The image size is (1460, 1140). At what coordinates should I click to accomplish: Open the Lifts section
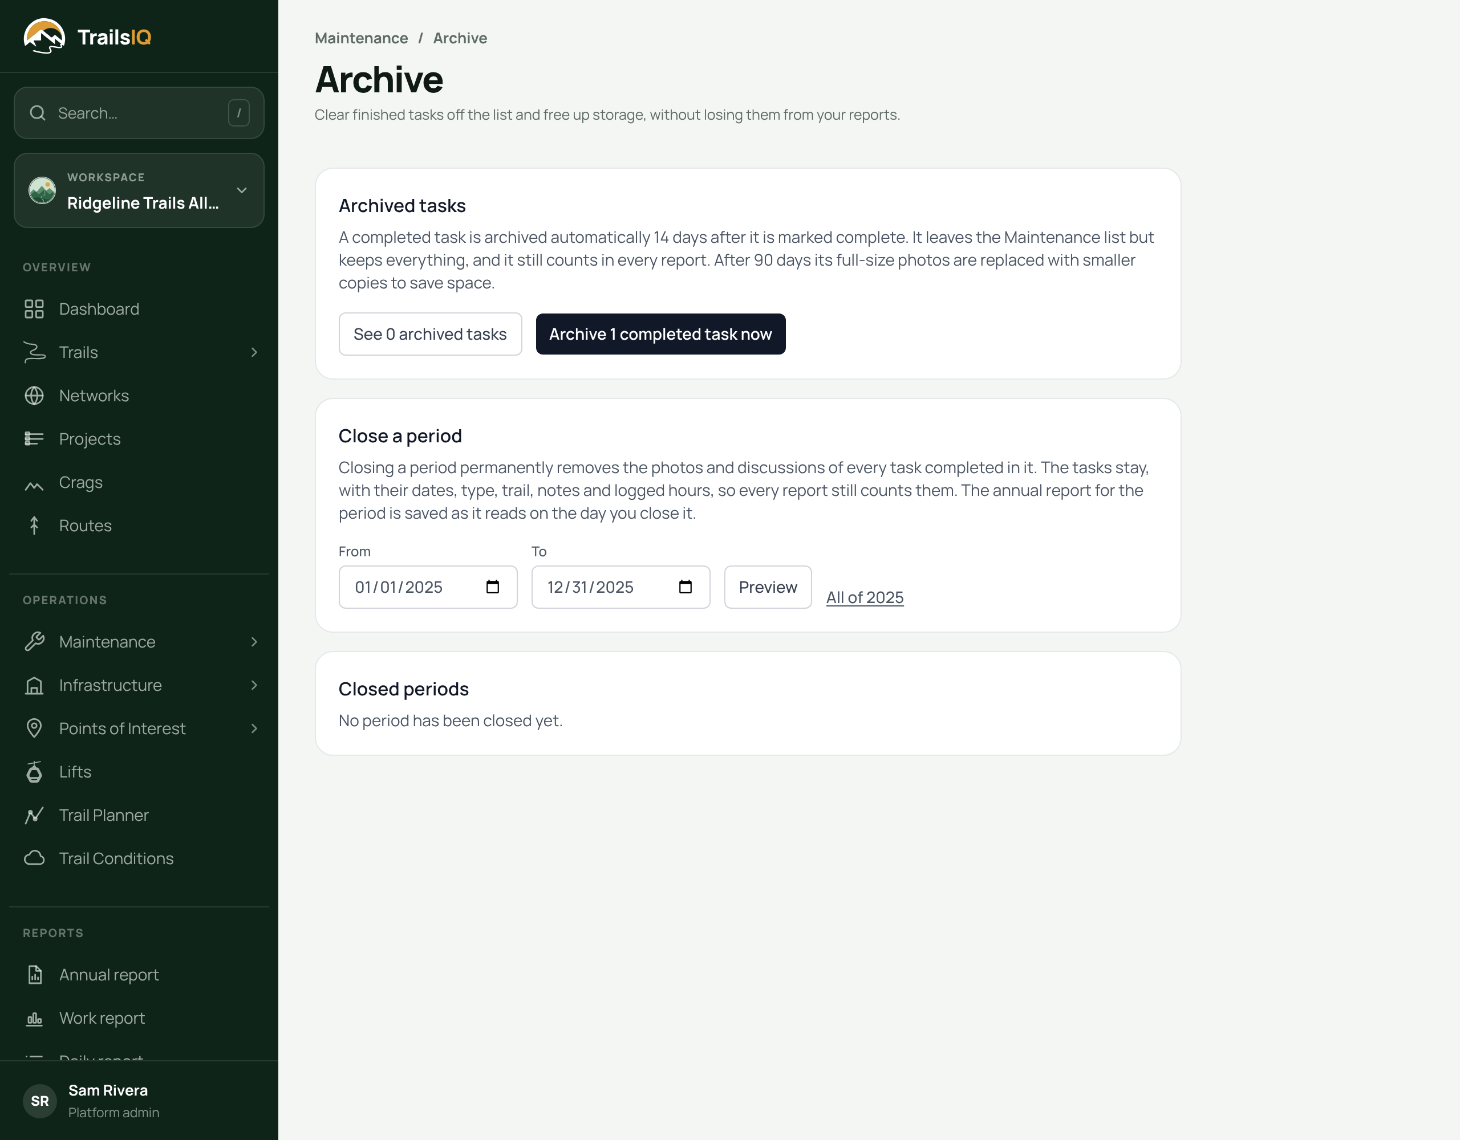click(x=139, y=772)
